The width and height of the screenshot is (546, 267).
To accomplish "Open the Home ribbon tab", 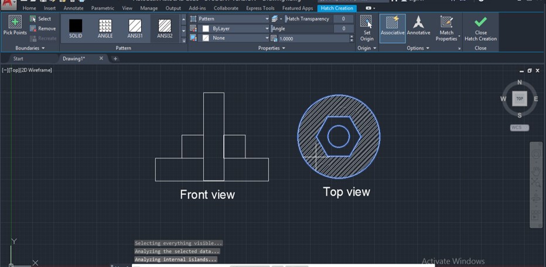I will (29, 8).
